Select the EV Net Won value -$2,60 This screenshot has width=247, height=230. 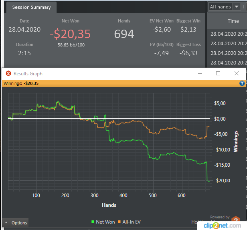(162, 29)
